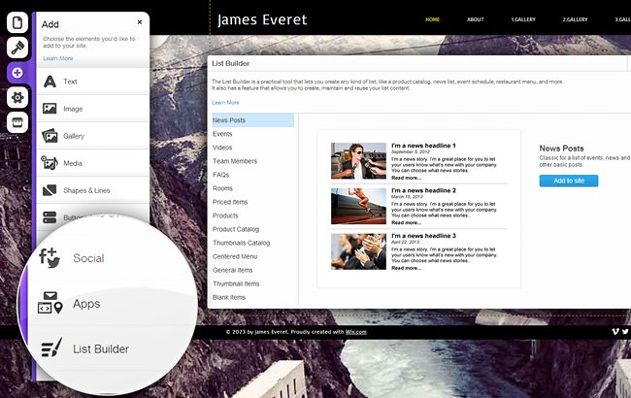Select Blank Items list type

(228, 297)
